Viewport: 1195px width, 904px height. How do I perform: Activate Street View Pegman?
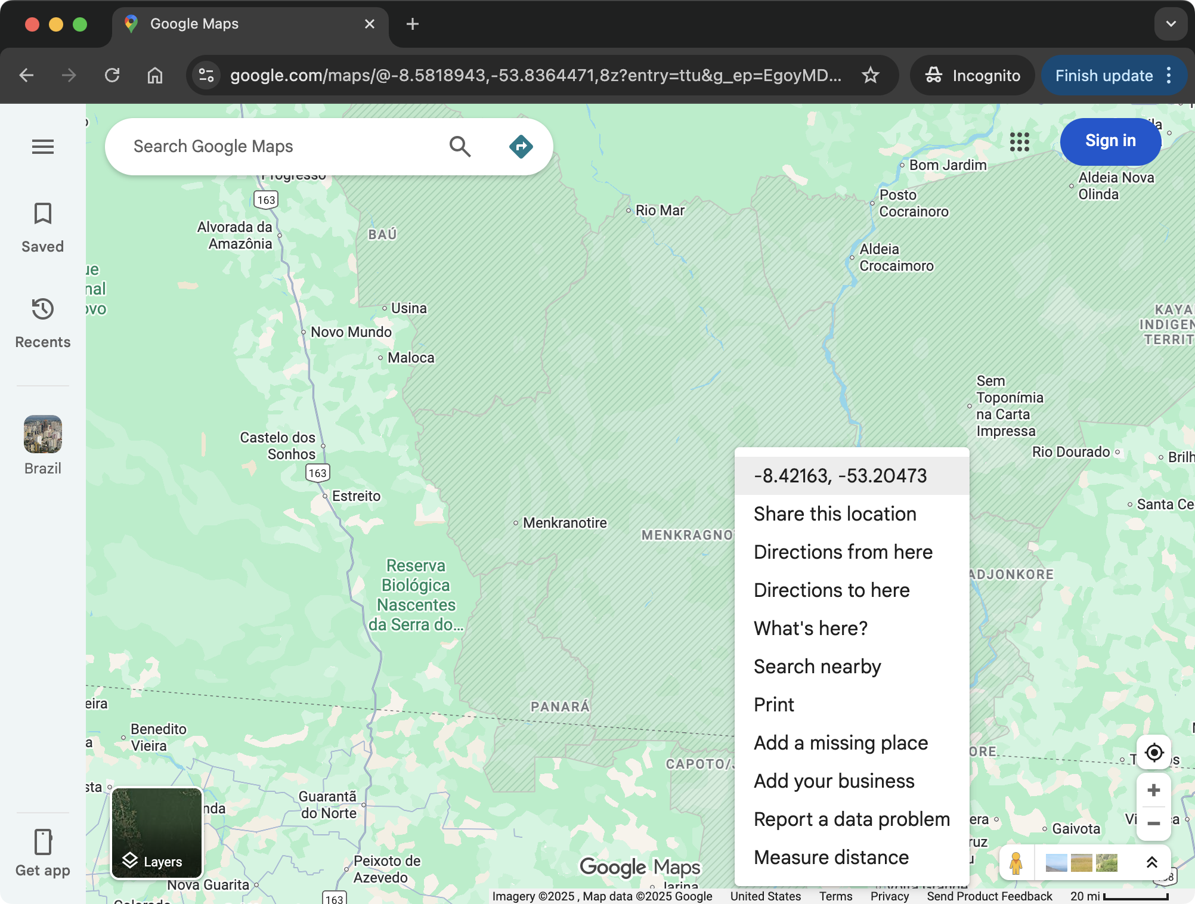click(x=1016, y=863)
